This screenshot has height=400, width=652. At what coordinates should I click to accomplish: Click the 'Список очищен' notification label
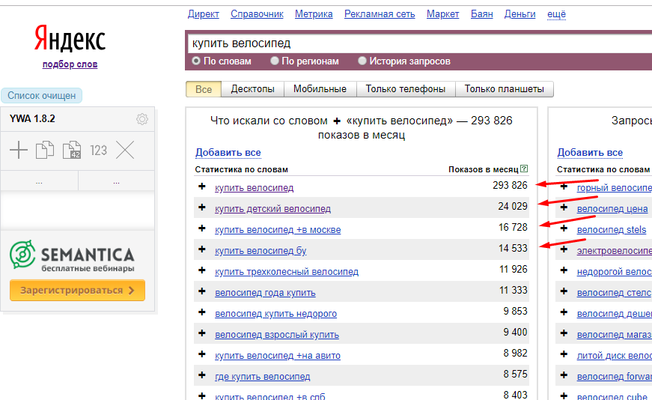coord(42,95)
